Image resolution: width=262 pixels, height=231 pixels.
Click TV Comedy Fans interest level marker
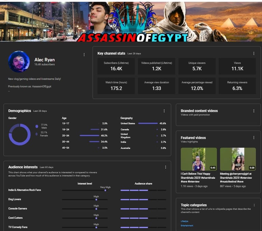(x=96, y=227)
